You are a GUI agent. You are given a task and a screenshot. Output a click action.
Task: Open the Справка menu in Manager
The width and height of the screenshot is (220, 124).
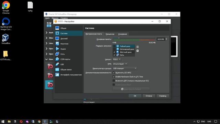[x=64, y=18]
